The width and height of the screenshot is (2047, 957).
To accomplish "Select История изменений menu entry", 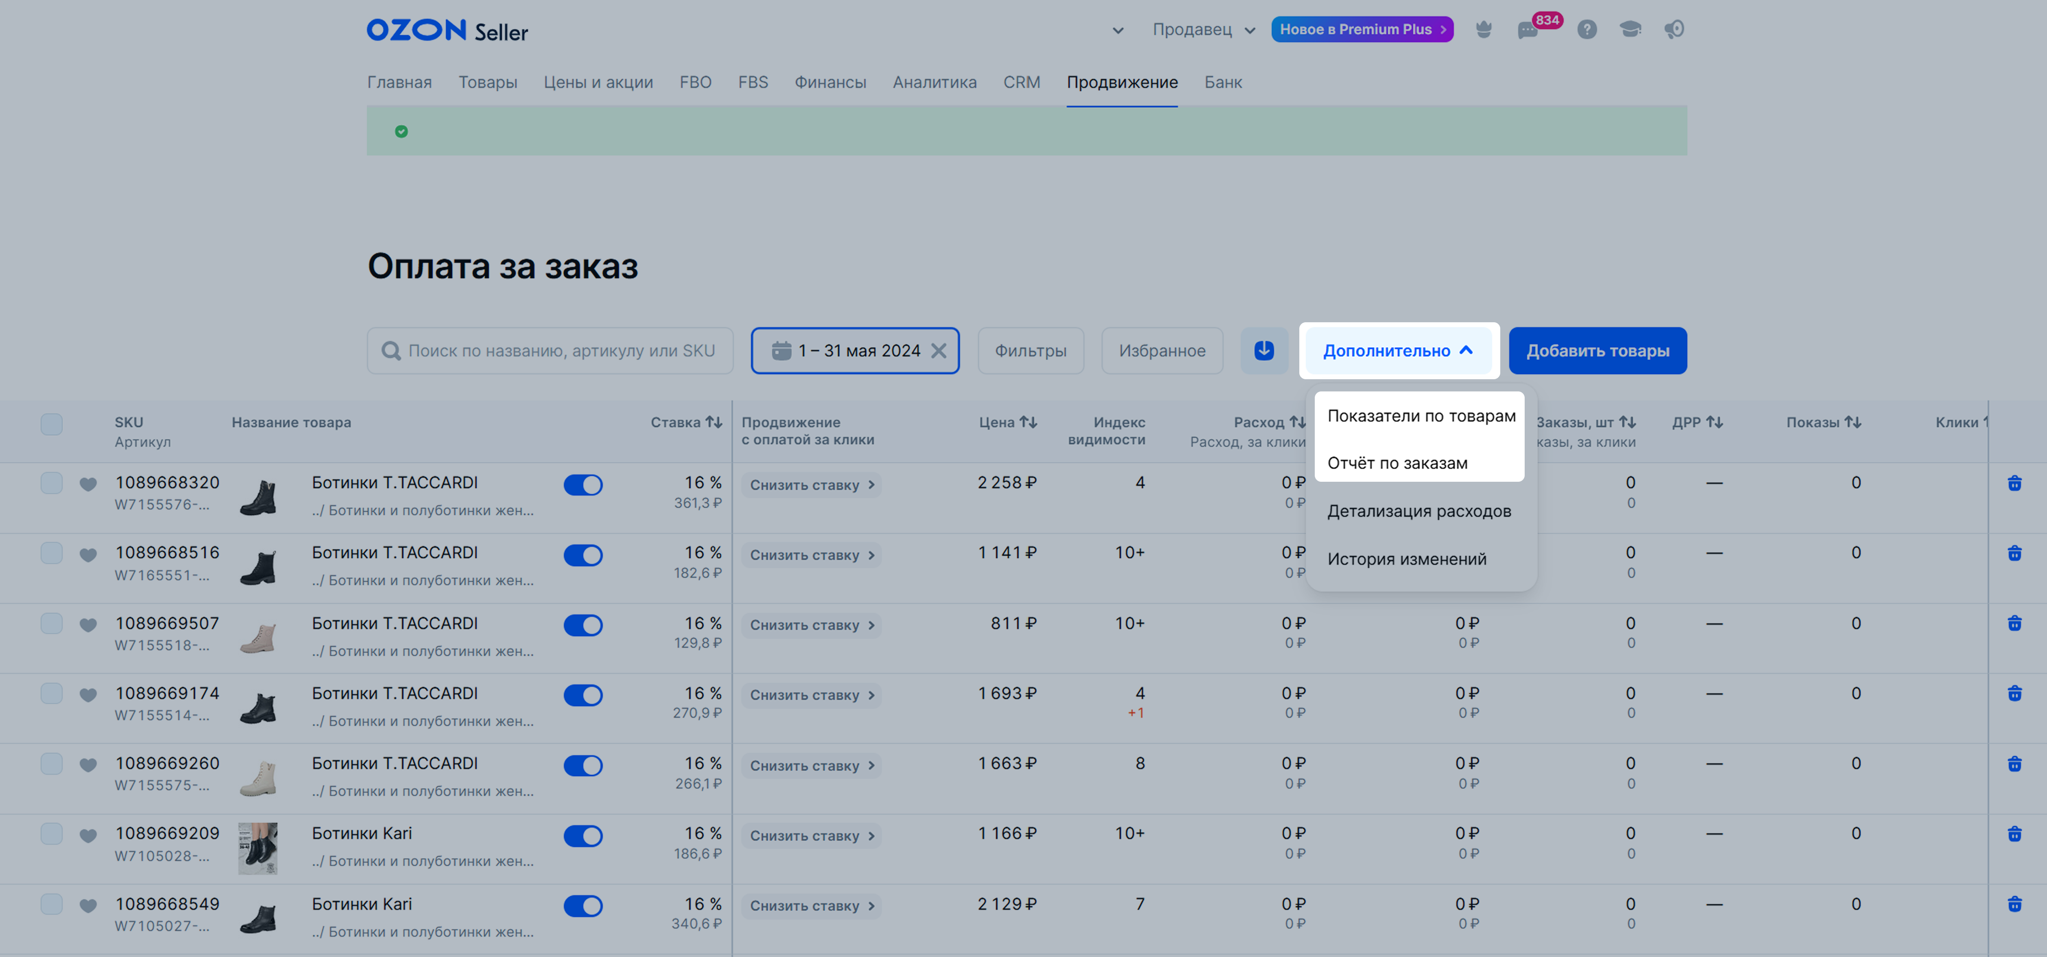I will point(1407,559).
